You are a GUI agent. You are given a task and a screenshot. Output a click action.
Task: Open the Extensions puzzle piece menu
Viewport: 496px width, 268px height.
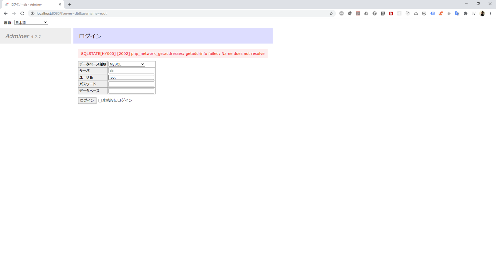click(x=465, y=14)
